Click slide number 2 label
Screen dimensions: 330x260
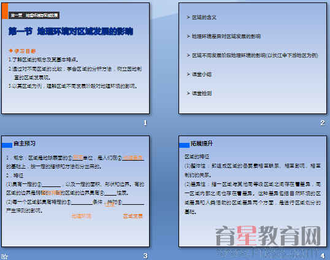tap(322, 123)
